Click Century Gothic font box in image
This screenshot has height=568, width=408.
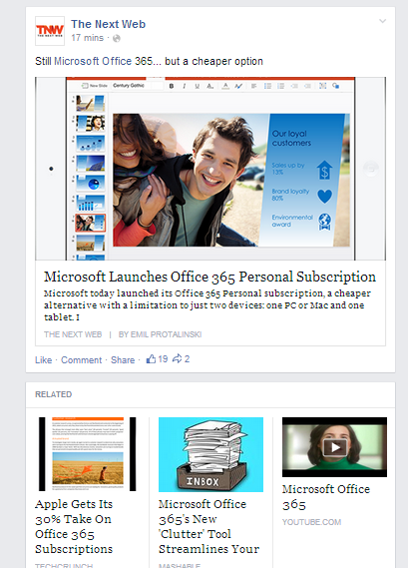click(137, 86)
